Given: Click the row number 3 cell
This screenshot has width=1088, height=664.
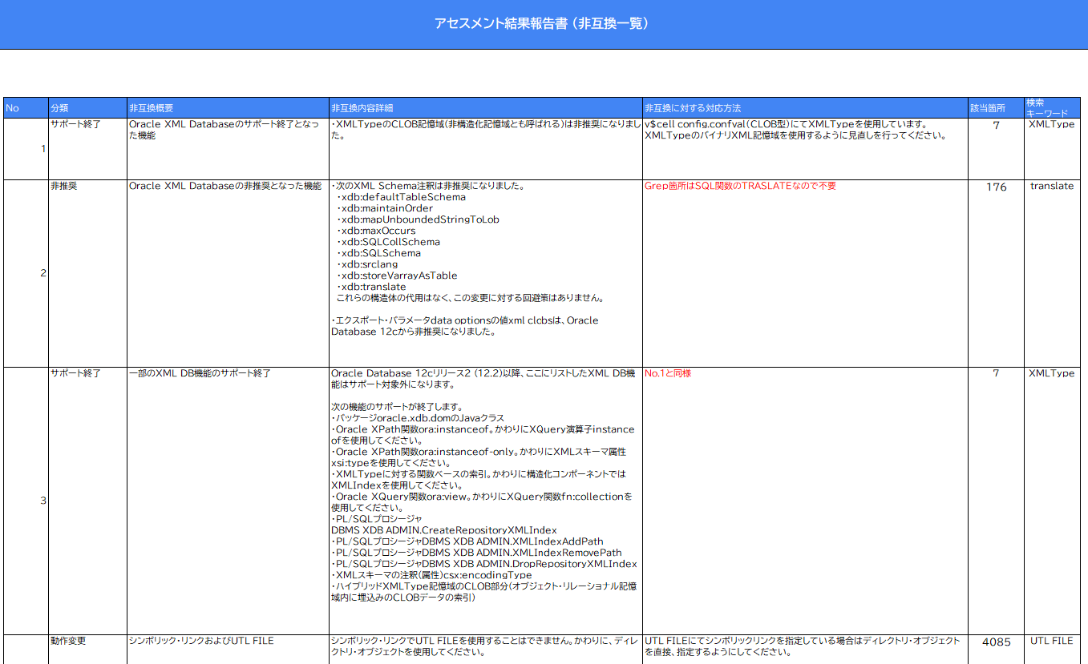Looking at the screenshot, I should tap(25, 501).
